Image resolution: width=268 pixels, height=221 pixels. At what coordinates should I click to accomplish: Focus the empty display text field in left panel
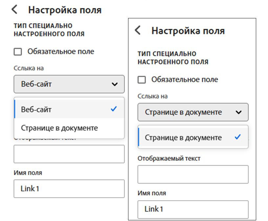pos(69,154)
